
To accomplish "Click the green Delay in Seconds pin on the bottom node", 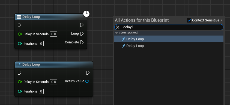I will pyautogui.click(x=20, y=82).
